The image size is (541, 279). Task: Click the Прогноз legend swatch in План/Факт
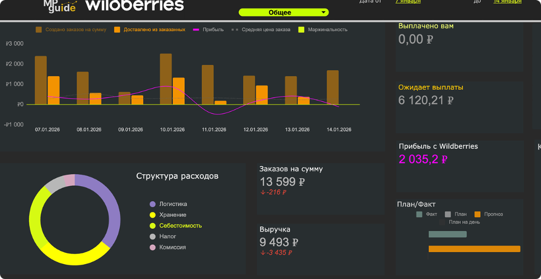pyautogui.click(x=478, y=214)
